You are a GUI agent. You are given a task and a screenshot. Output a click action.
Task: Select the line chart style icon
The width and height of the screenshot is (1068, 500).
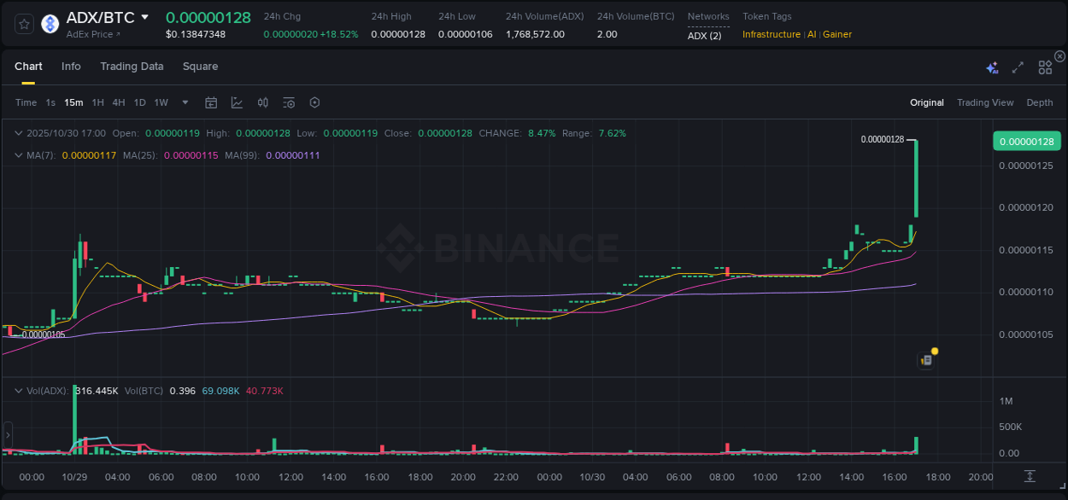pos(236,102)
